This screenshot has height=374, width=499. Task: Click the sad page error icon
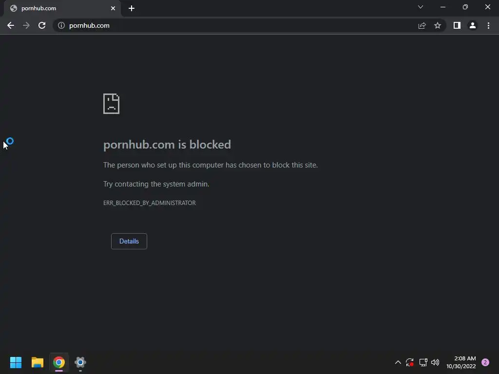click(x=112, y=104)
